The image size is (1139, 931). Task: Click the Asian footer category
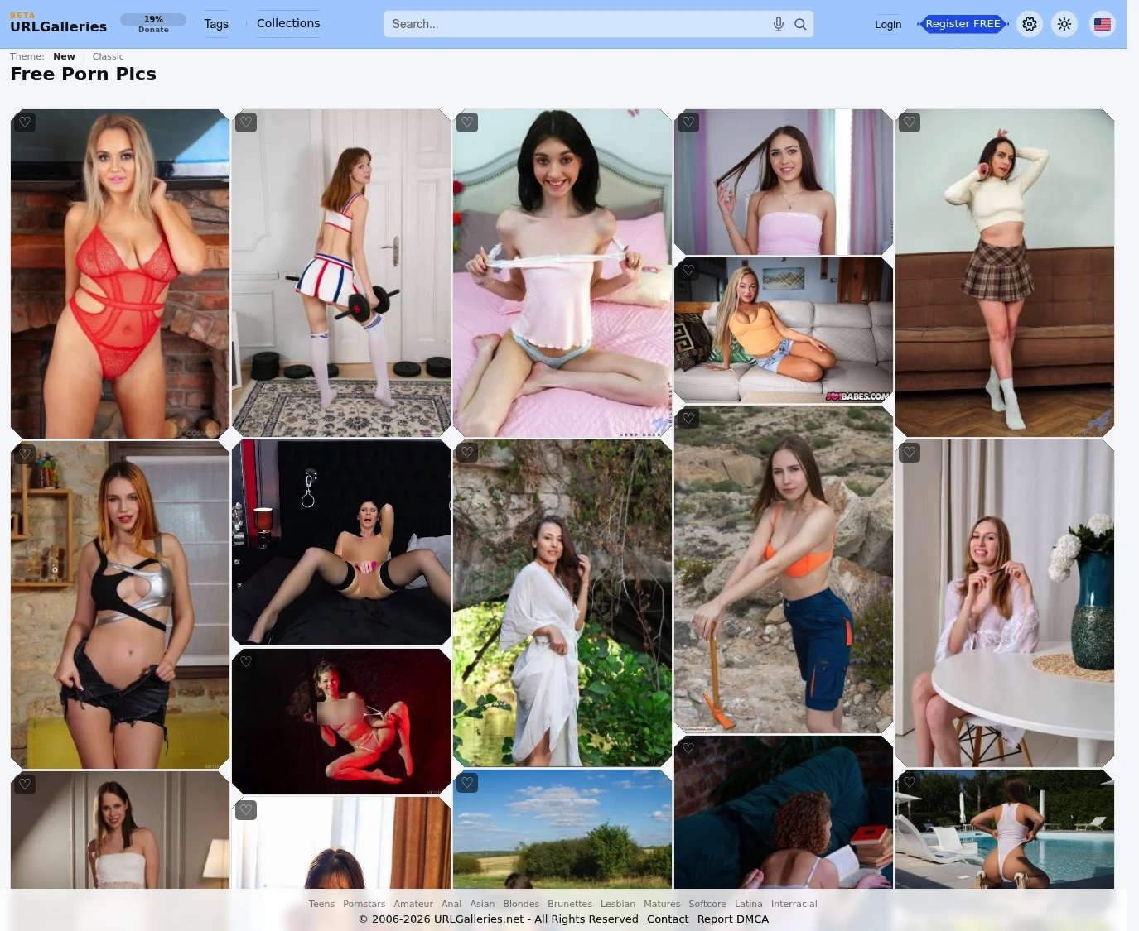pos(482,904)
